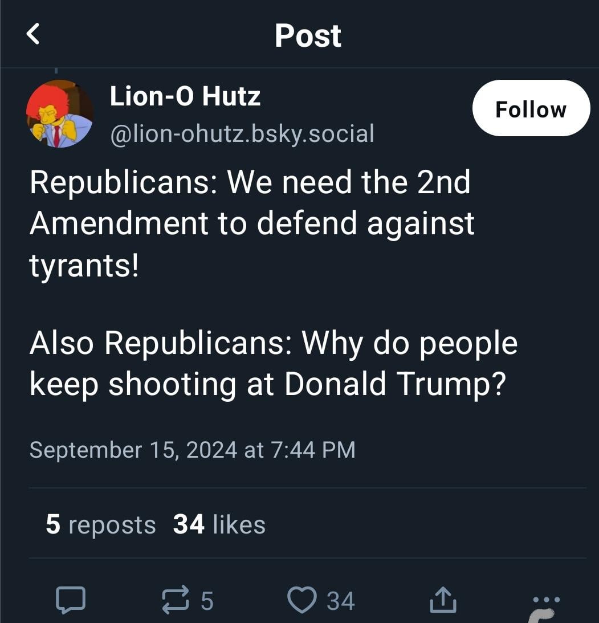Click the September 15, 2024 timestamp
This screenshot has height=623, width=599.
tap(192, 450)
